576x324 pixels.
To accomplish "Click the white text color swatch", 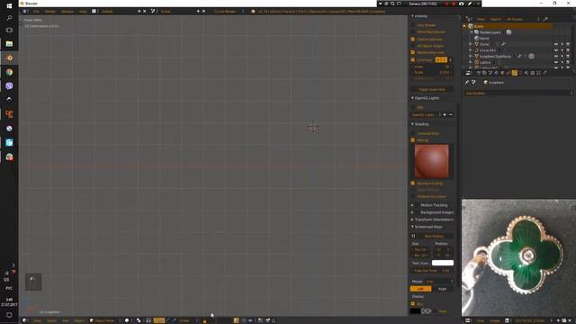I will coord(443,263).
